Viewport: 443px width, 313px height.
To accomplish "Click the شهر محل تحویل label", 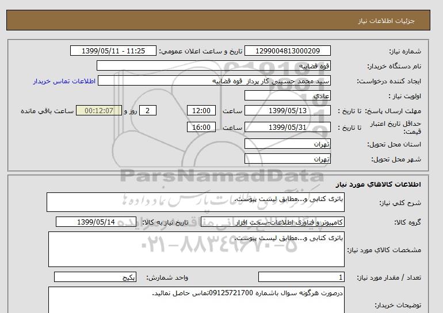I will coord(396,159).
